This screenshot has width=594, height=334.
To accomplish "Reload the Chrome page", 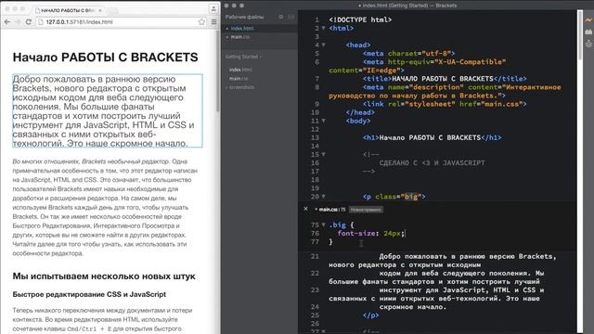I will point(29,22).
